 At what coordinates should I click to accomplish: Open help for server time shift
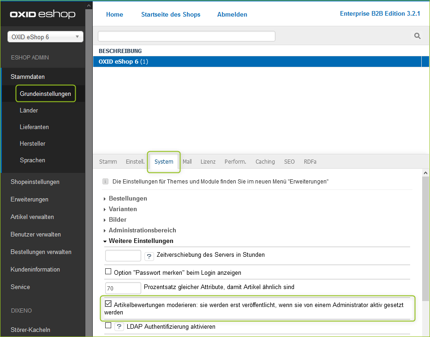click(149, 256)
